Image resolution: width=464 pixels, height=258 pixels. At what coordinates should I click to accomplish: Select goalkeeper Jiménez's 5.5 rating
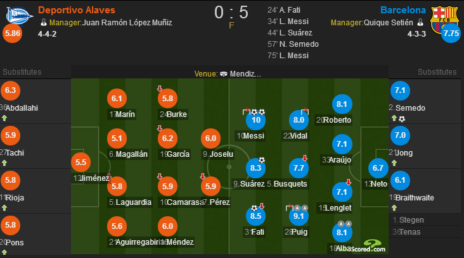coord(81,162)
